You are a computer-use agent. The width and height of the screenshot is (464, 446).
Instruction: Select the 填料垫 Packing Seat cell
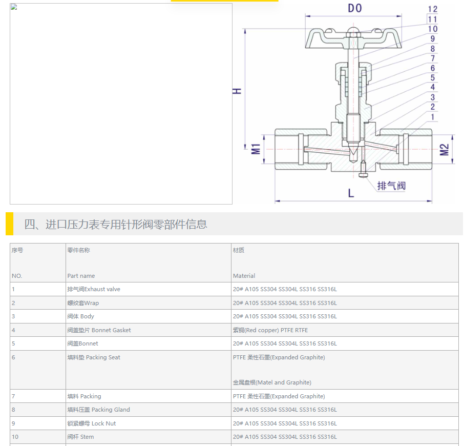[x=94, y=357]
